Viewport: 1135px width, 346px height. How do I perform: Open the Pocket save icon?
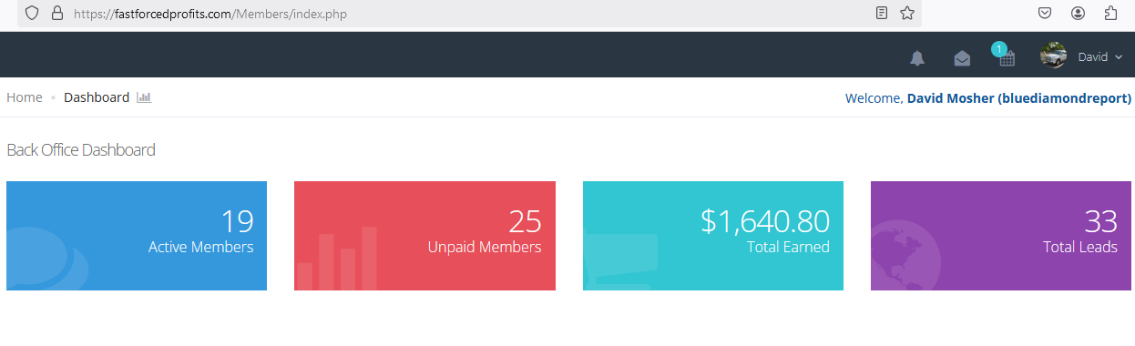1046,13
